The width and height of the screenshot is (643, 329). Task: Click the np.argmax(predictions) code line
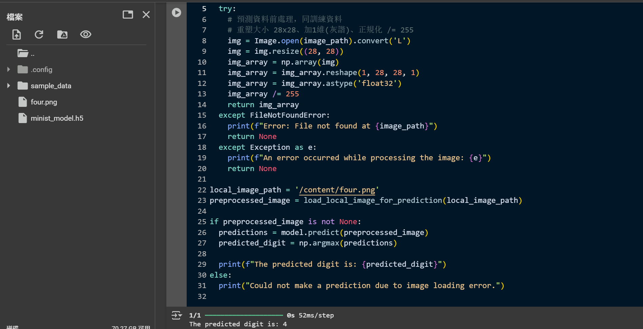click(308, 243)
